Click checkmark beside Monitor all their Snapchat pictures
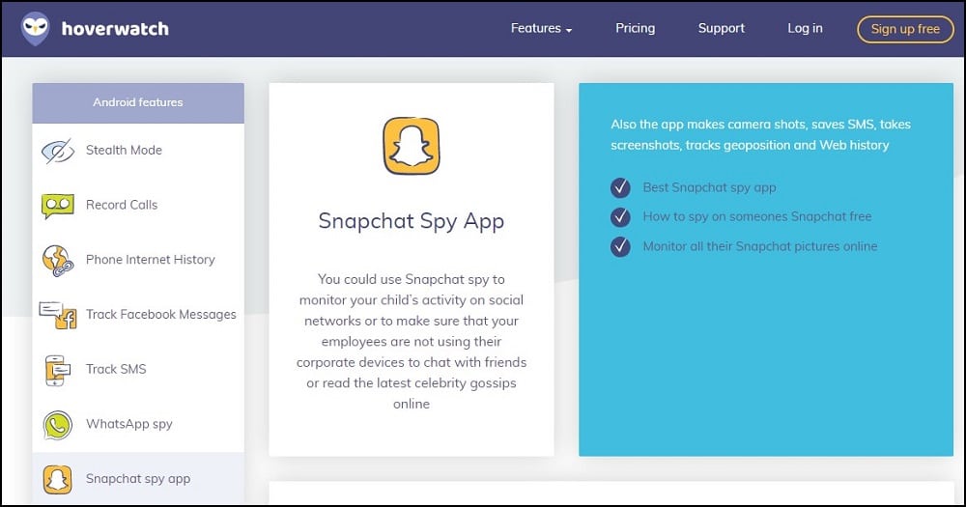The width and height of the screenshot is (966, 507). tap(620, 246)
